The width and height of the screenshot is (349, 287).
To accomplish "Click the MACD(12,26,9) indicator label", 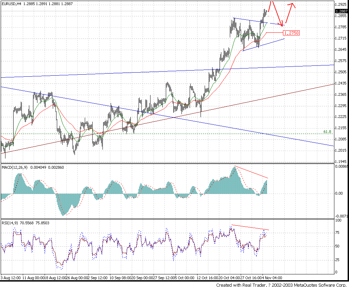I will pyautogui.click(x=14, y=167).
